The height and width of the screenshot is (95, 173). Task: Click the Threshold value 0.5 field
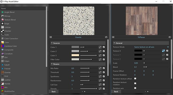click(73, 72)
